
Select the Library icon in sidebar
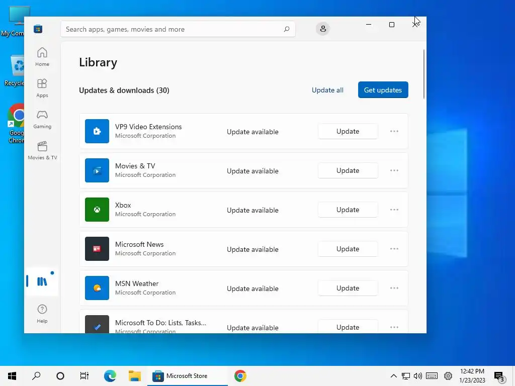(x=42, y=281)
